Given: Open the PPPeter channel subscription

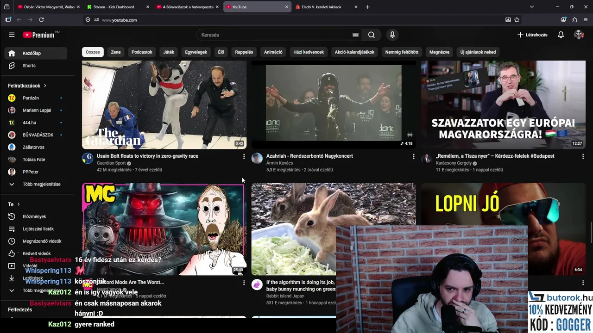Looking at the screenshot, I should (36, 172).
